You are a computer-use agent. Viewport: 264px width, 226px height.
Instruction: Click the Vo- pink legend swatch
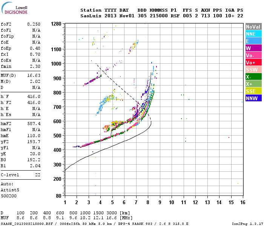point(253,55)
